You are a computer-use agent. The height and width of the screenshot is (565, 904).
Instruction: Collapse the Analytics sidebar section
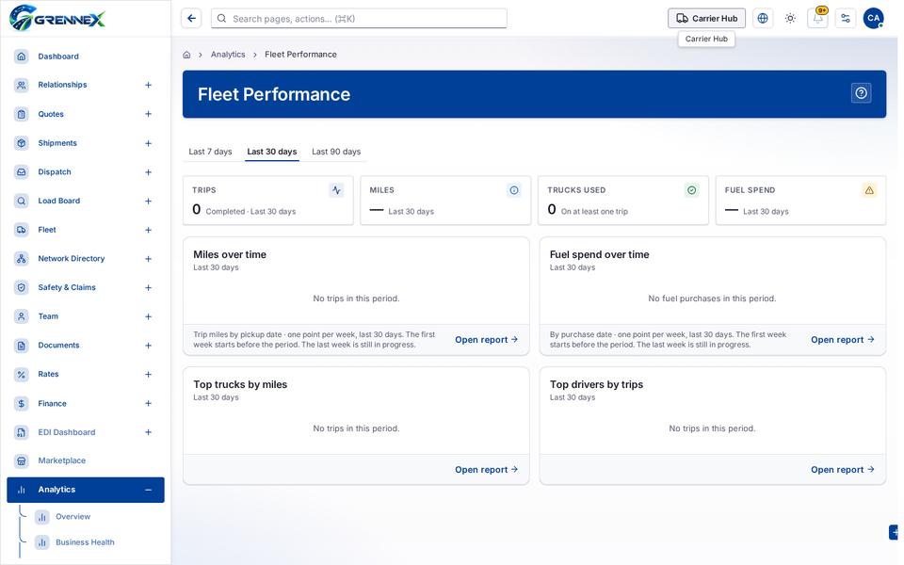click(148, 490)
